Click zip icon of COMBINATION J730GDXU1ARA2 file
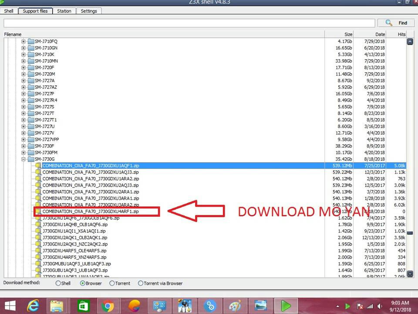 38,179
